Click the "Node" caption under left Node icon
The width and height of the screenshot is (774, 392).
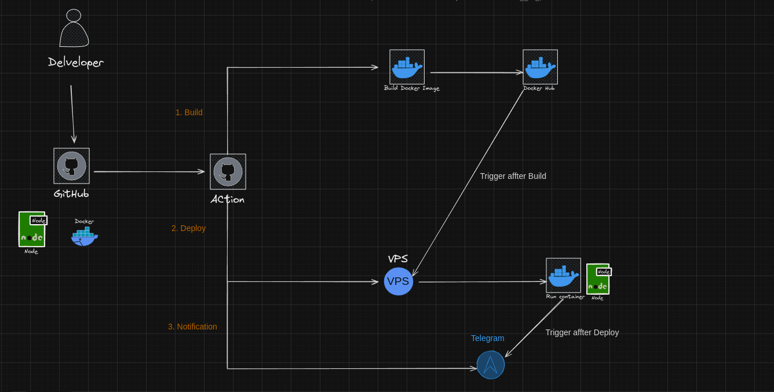[31, 251]
